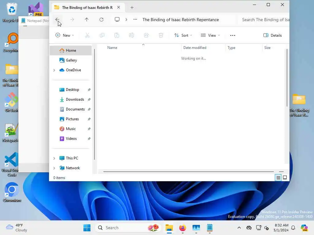Click the taskbar Search box
This screenshot has height=235, width=314.
pos(128,228)
